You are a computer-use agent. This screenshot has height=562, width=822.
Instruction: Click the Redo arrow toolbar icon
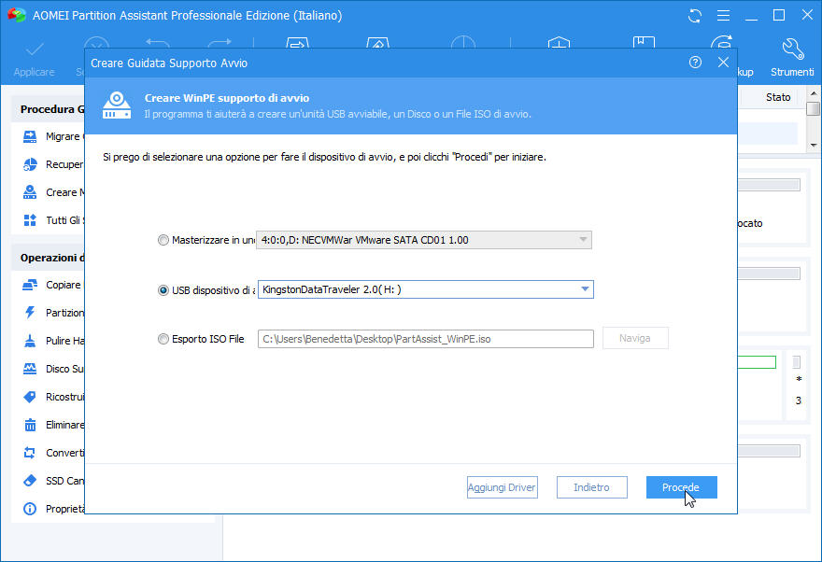220,44
